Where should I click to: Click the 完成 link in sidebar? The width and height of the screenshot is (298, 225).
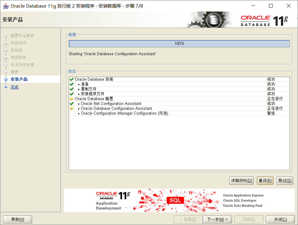pyautogui.click(x=15, y=87)
